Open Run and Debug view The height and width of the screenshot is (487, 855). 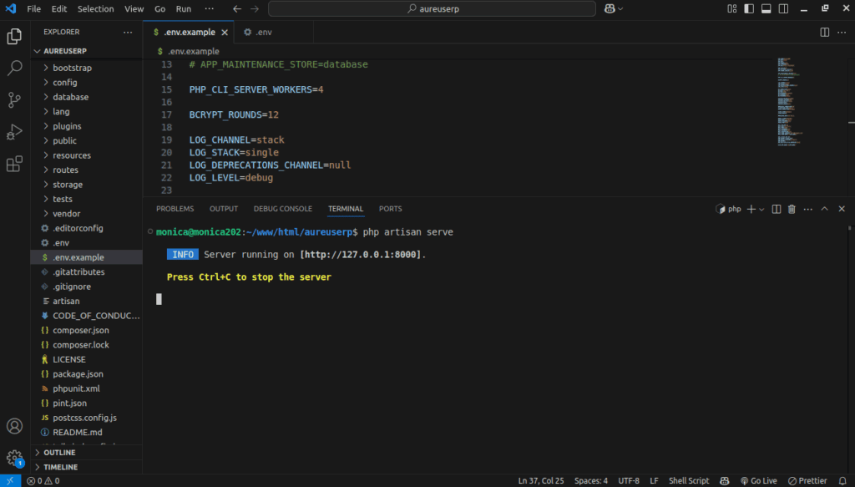[x=15, y=132]
